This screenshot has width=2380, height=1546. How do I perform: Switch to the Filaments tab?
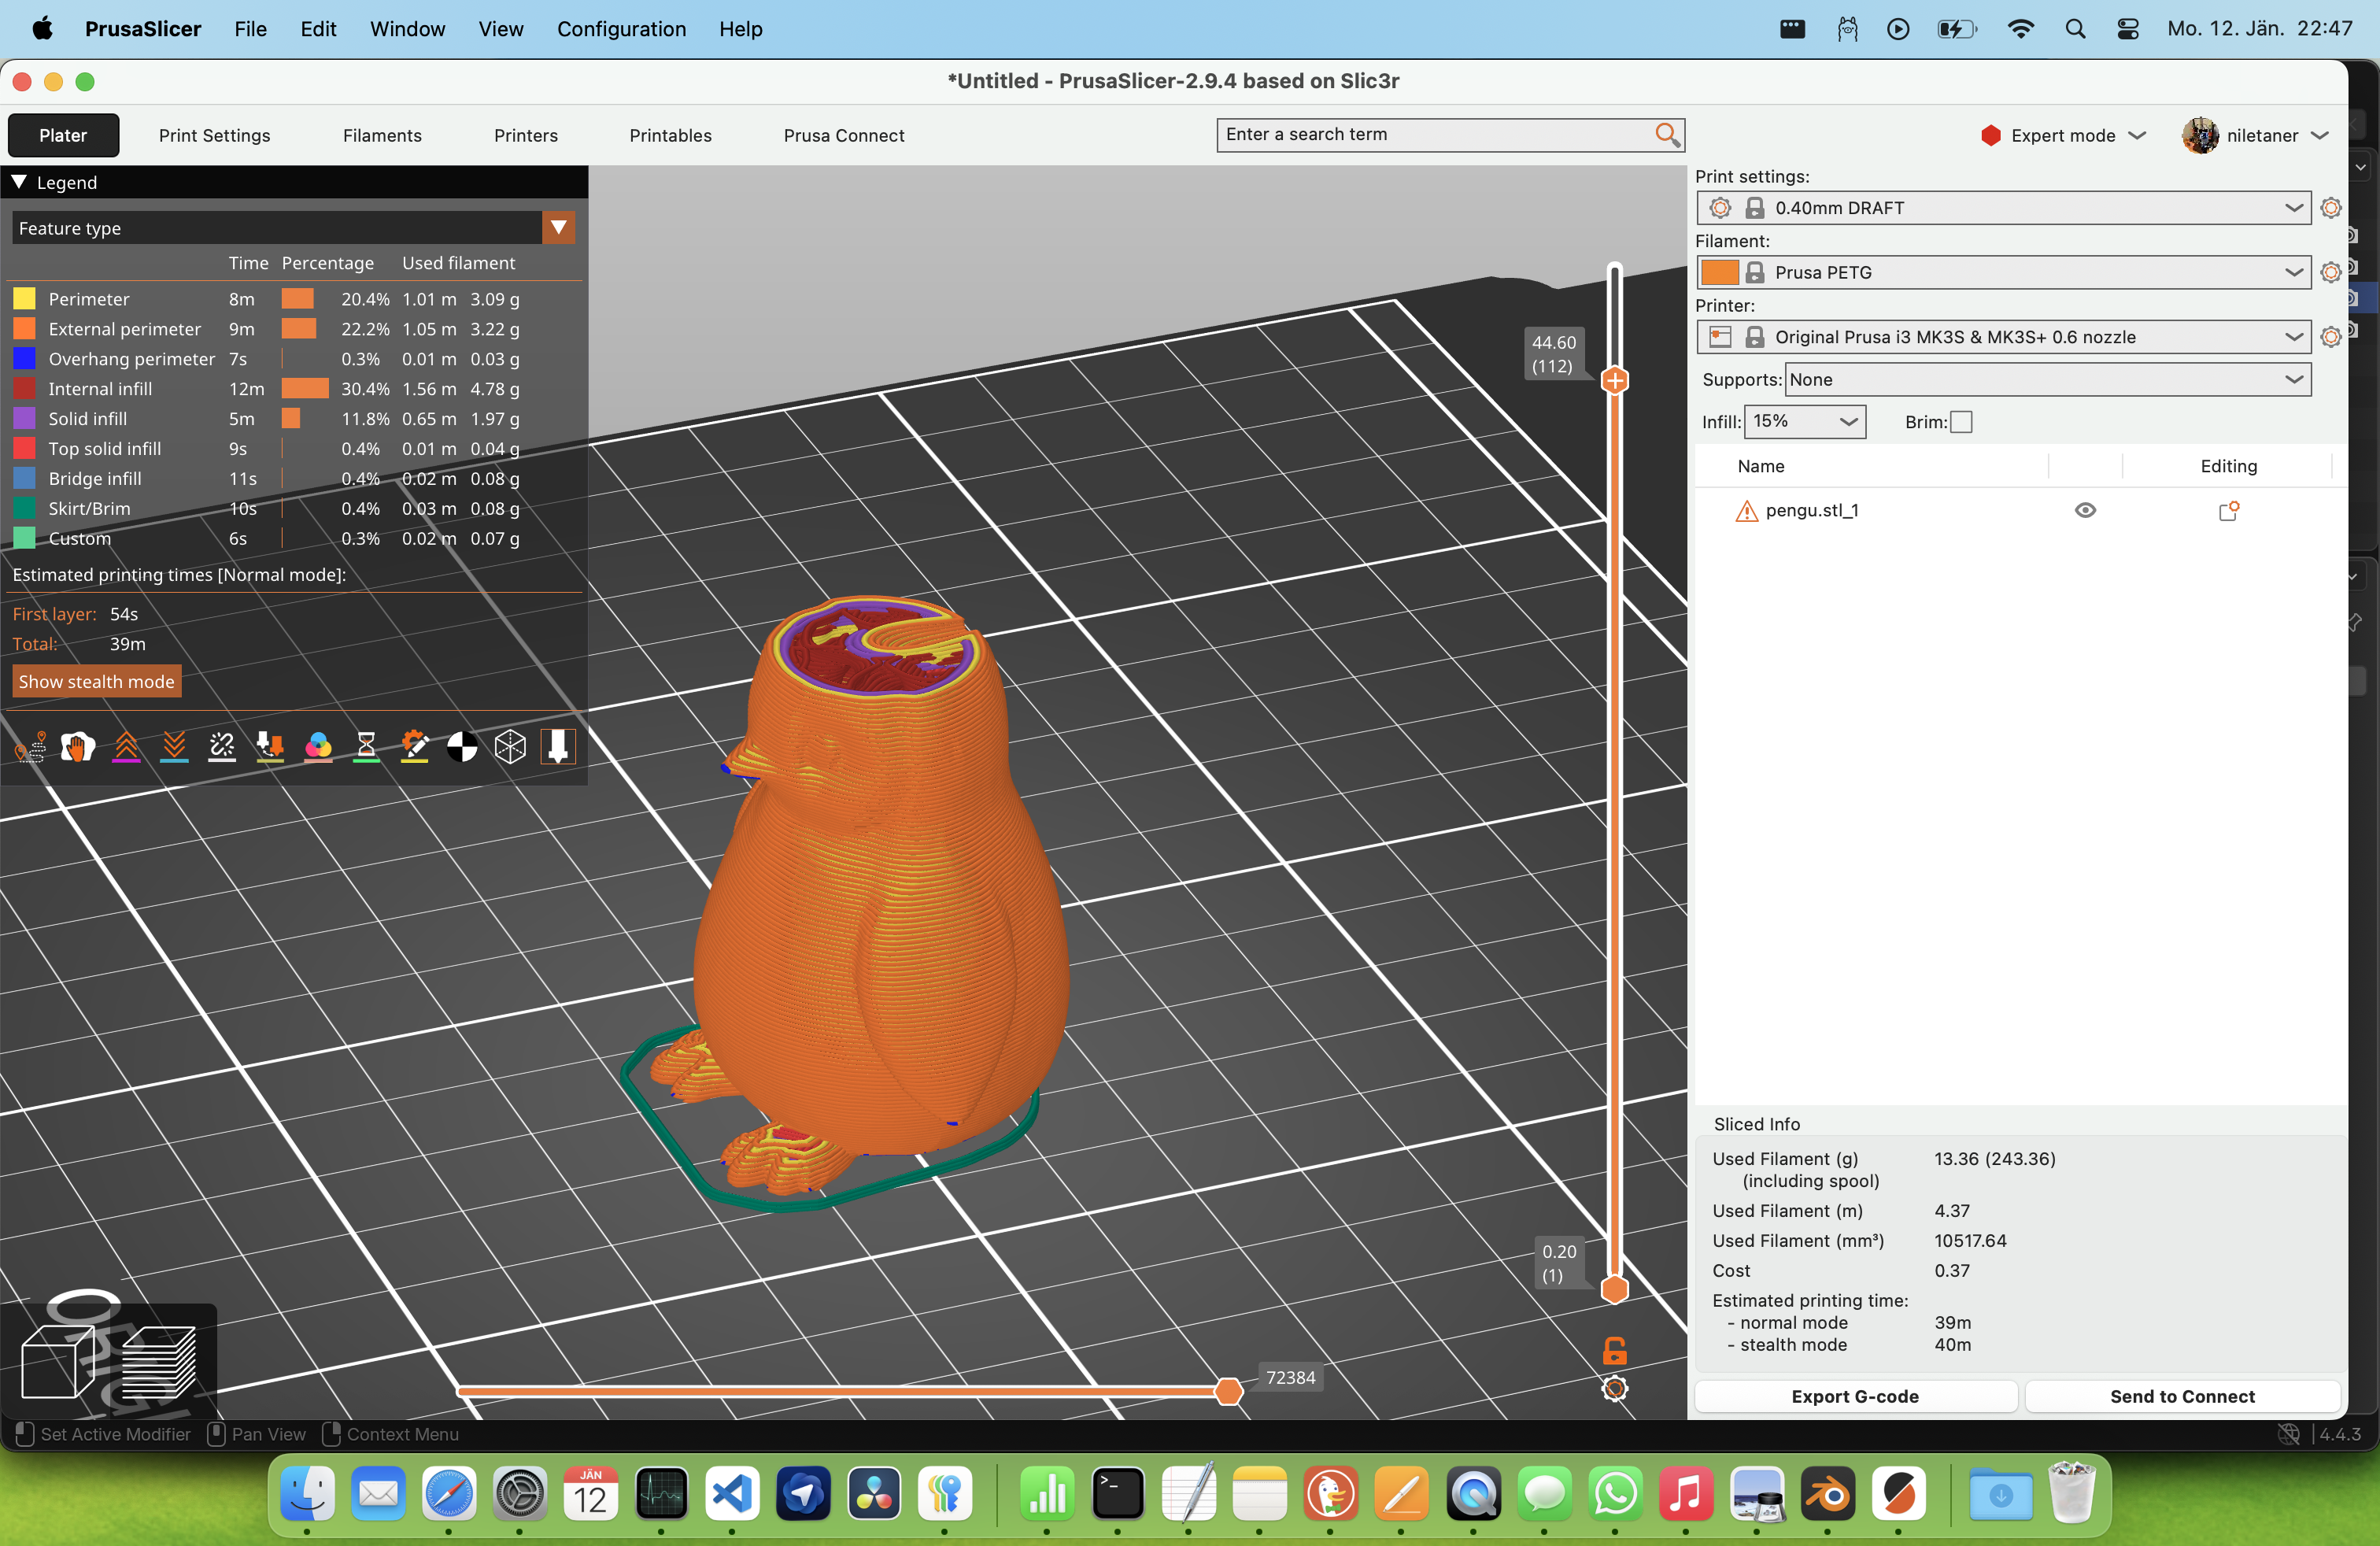(382, 135)
